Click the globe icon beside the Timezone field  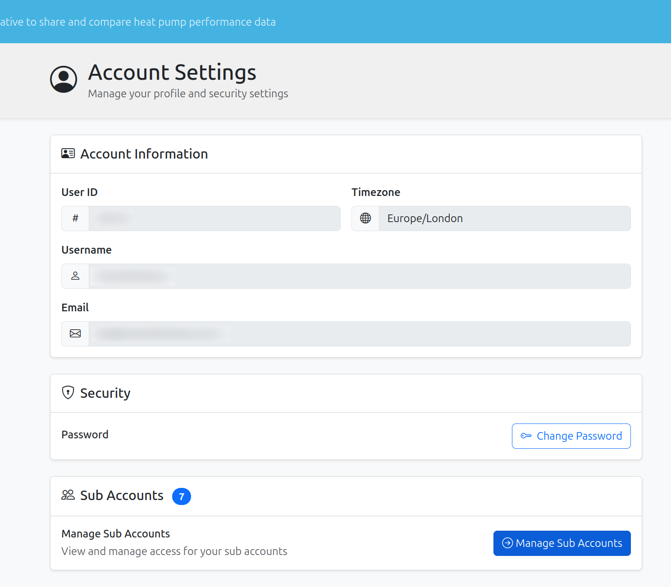(365, 218)
